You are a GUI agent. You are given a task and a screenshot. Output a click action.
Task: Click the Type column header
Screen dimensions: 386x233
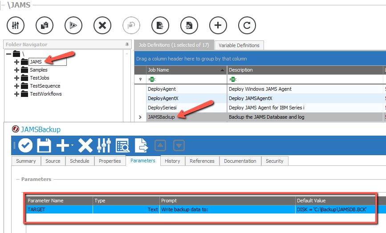(126, 201)
